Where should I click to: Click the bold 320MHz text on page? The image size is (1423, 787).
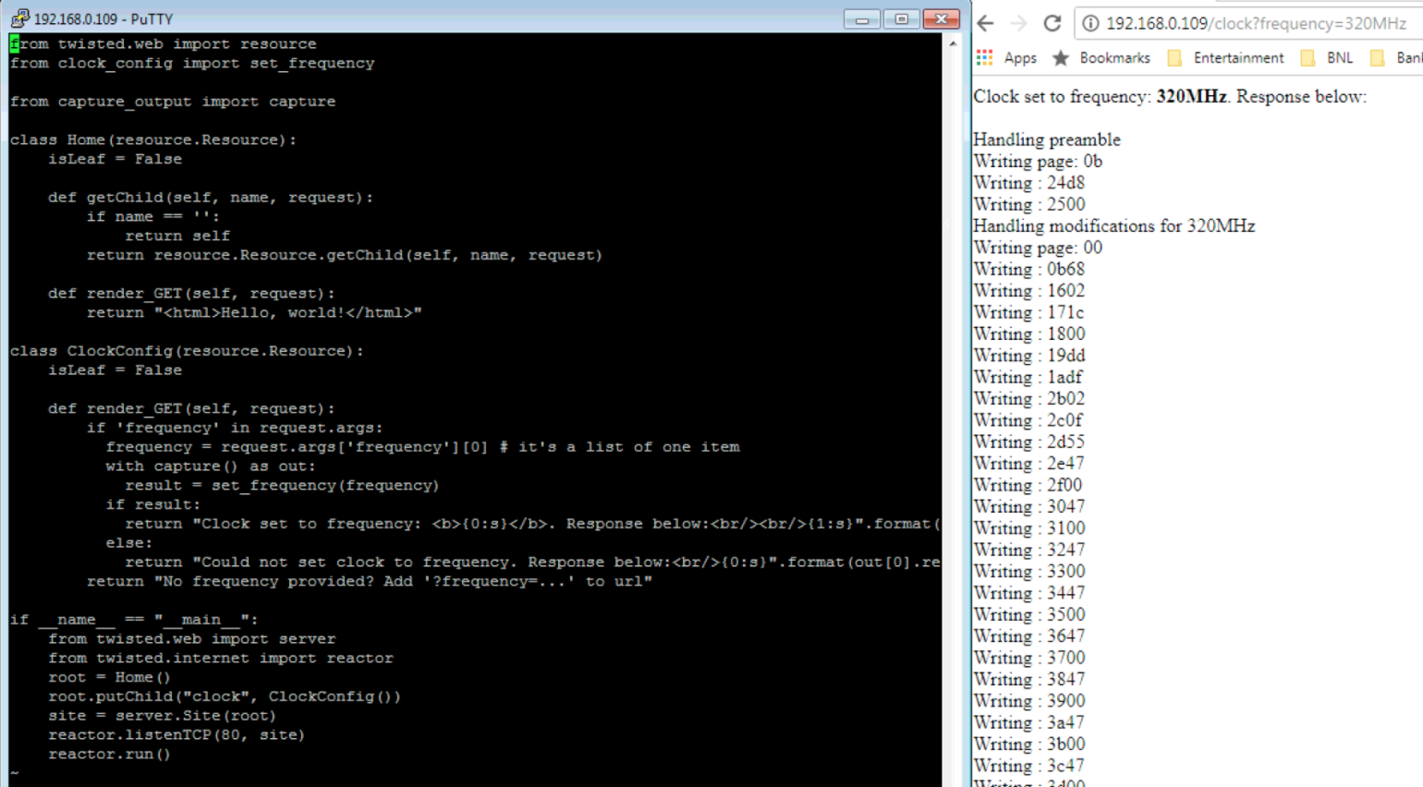click(x=1191, y=96)
